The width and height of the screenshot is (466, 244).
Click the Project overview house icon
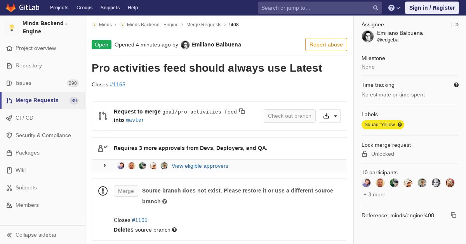tap(9, 48)
